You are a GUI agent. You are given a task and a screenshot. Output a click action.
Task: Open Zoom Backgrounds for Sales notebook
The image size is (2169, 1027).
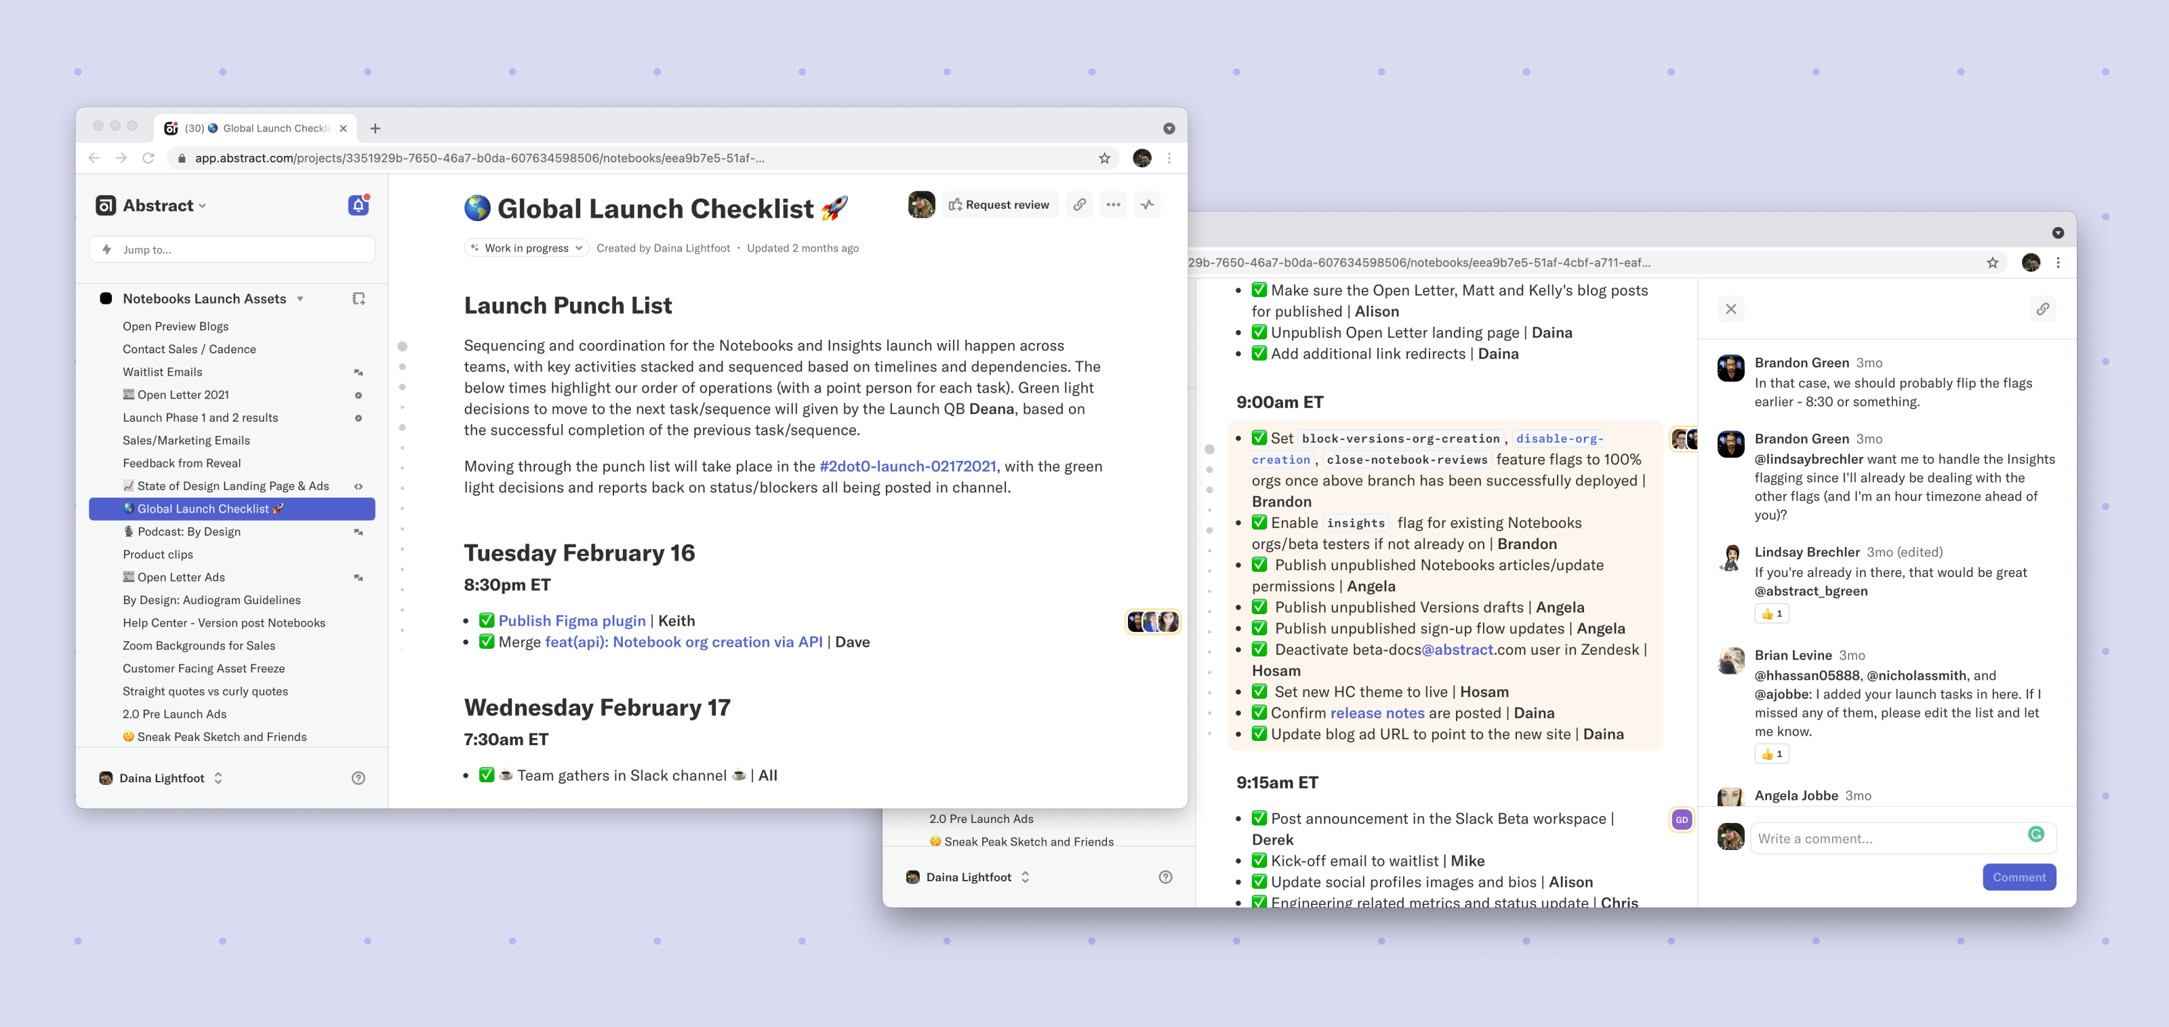tap(199, 645)
